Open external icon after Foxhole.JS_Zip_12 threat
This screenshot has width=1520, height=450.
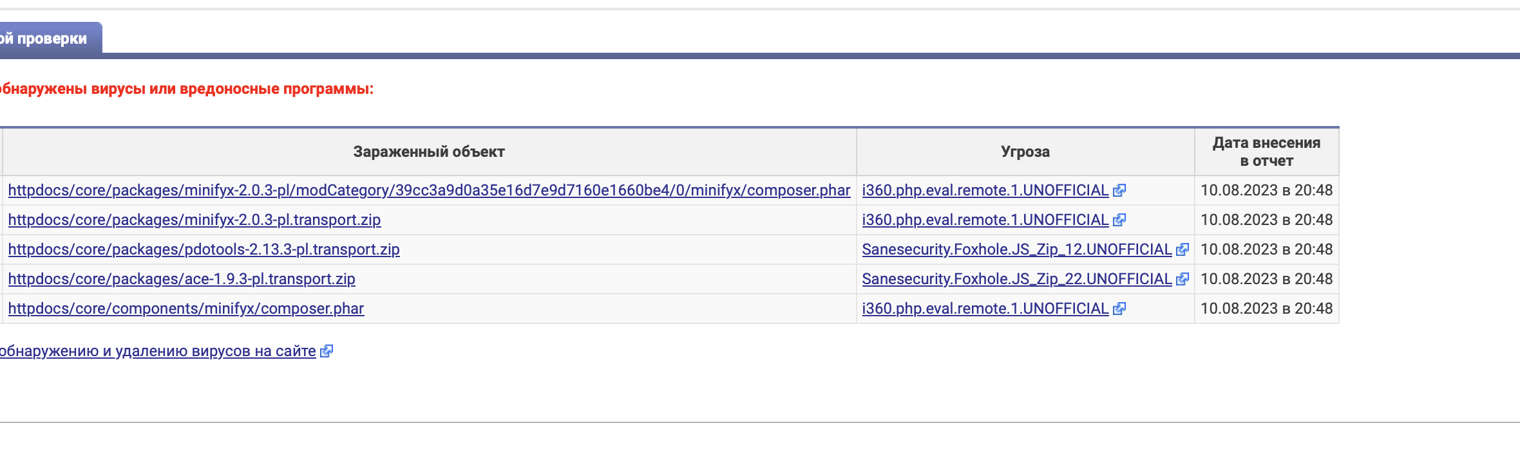[x=1183, y=249]
